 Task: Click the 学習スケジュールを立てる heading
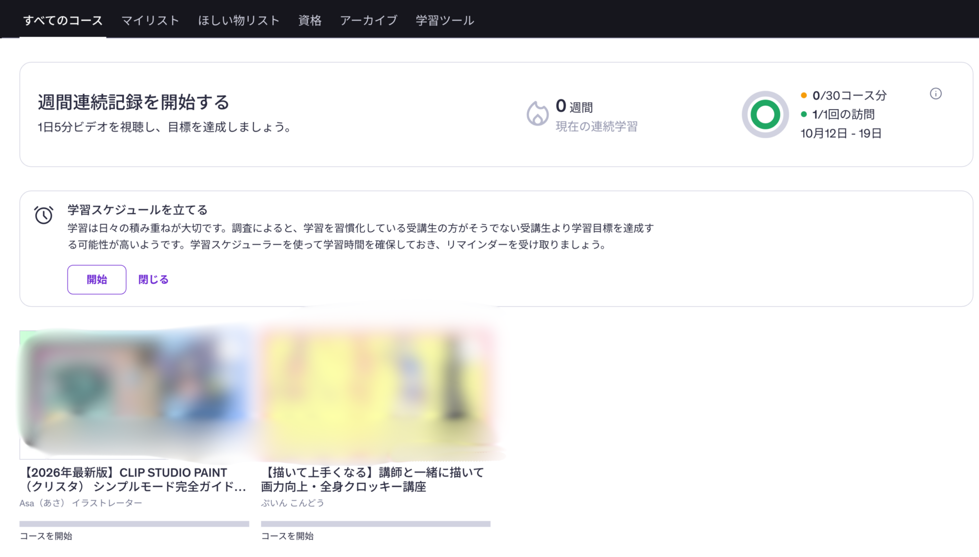(x=138, y=209)
